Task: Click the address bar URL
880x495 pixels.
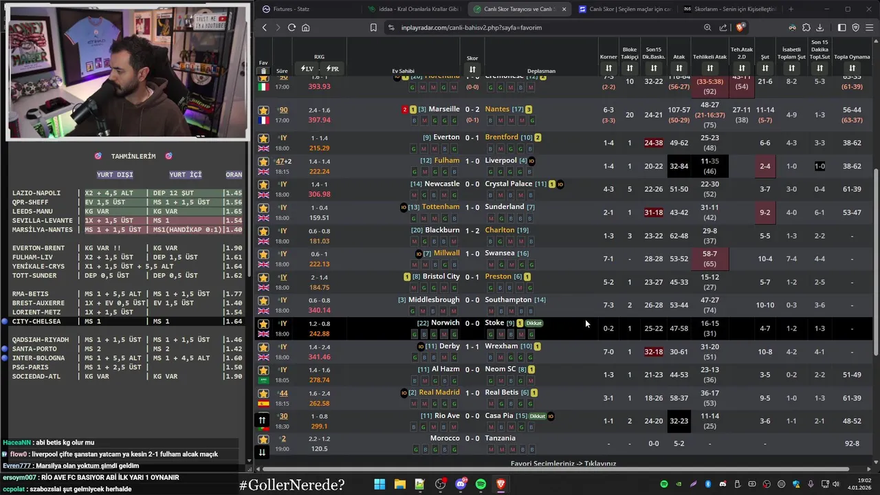Action: tap(472, 27)
